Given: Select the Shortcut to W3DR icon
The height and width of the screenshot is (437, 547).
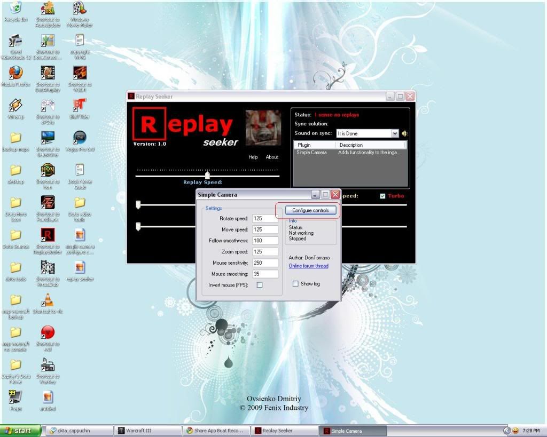Looking at the screenshot, I should tap(80, 79).
